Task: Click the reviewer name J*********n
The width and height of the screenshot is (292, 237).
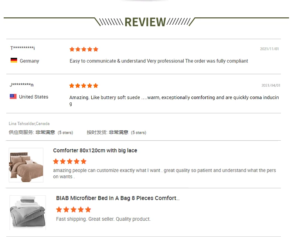Action: (21, 85)
